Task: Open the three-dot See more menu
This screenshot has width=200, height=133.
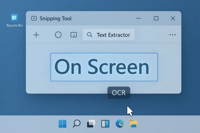Action: (172, 35)
